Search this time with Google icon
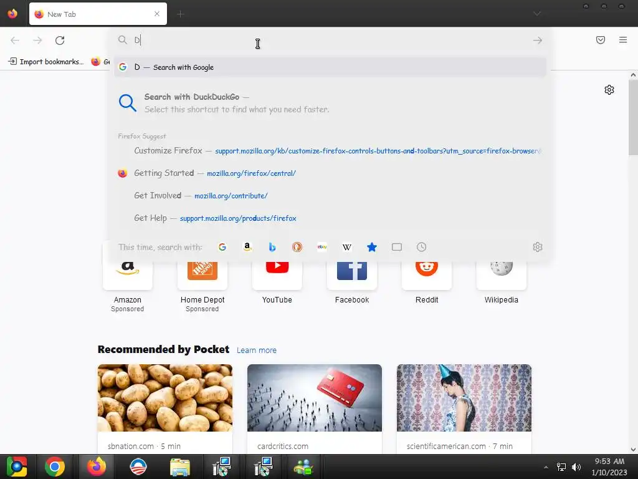Screen dimensions: 638x479 point(222,247)
